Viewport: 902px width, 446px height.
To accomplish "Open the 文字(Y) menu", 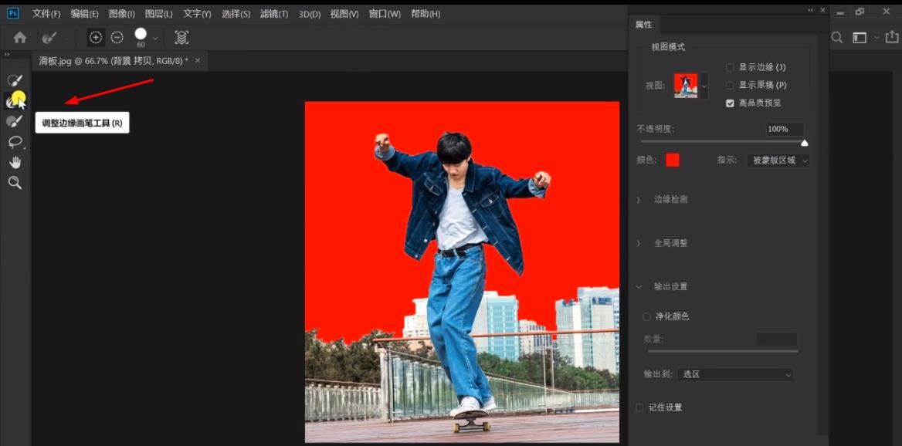I will (x=197, y=13).
